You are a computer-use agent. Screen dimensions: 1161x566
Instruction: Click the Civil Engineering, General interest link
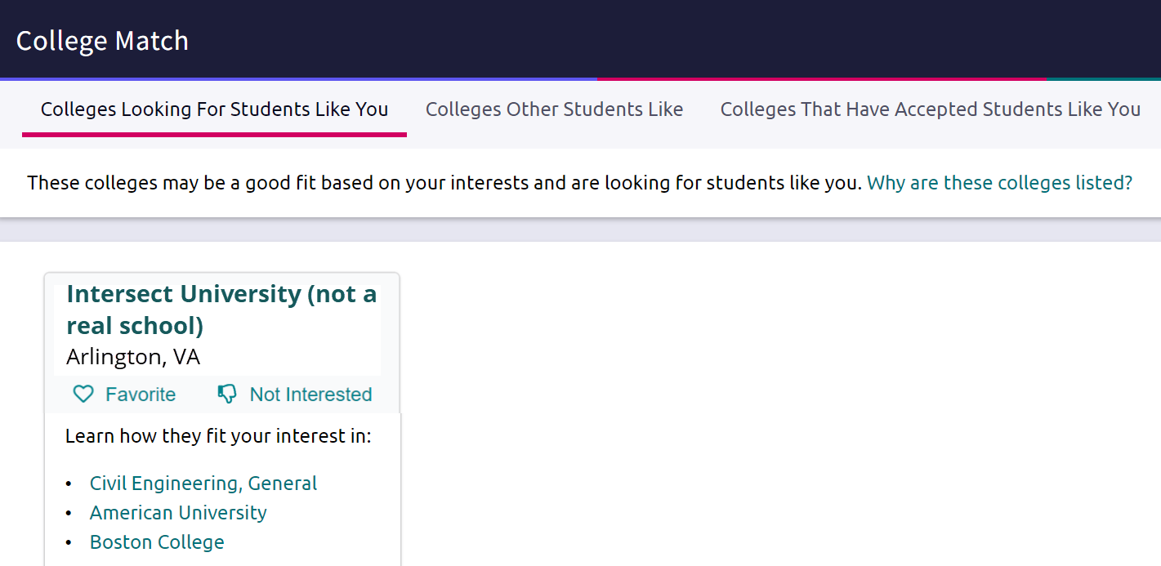203,483
